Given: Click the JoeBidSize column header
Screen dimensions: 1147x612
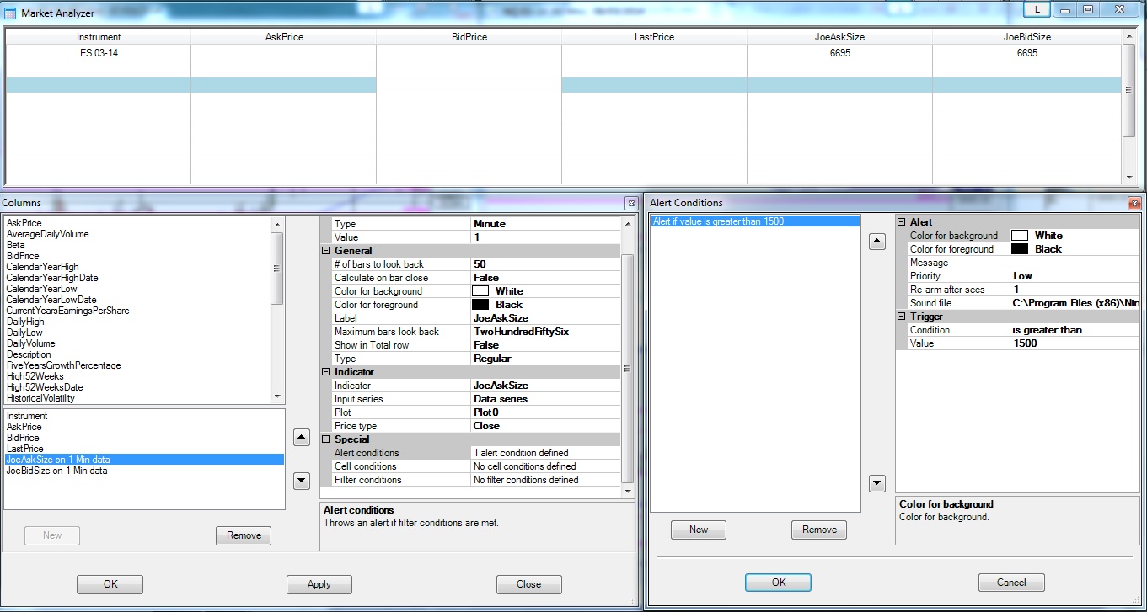Looking at the screenshot, I should [1026, 37].
